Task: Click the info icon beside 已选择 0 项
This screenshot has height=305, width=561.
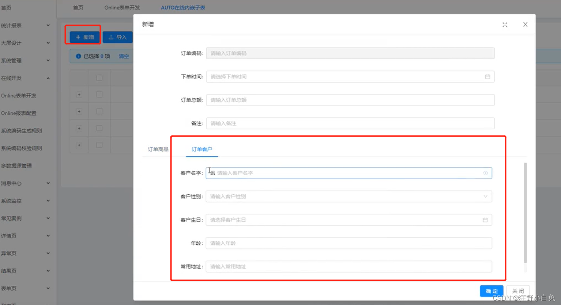Action: click(x=78, y=56)
